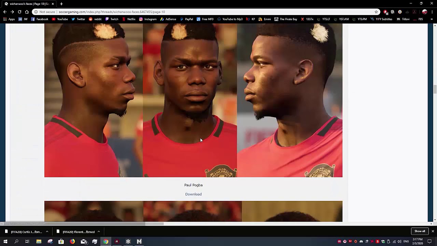Open Microsoft Store from the taskbar

point(61,242)
